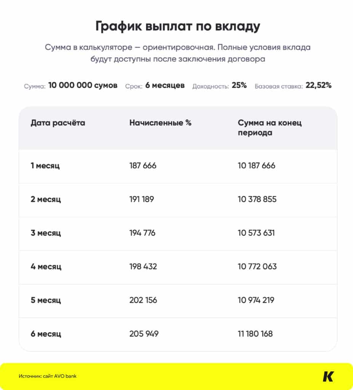353x390 pixels.
Task: Click the '5 месяц' row label
Action: (46, 300)
